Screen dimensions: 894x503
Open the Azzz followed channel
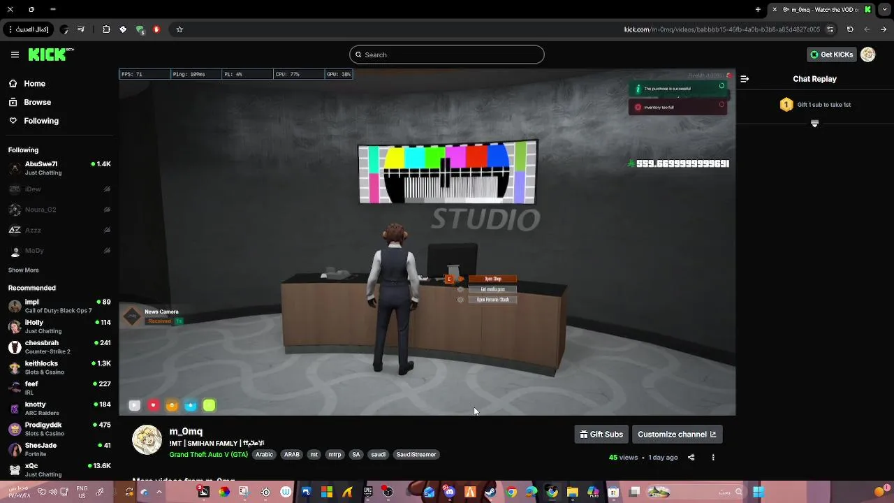[x=59, y=230]
